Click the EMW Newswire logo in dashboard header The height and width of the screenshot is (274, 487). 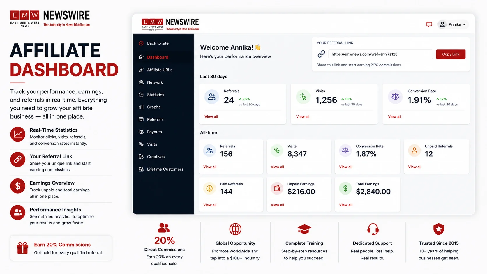[x=170, y=24]
